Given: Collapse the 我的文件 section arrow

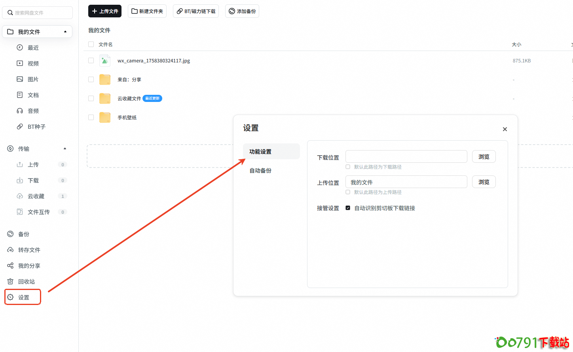Looking at the screenshot, I should coord(65,32).
